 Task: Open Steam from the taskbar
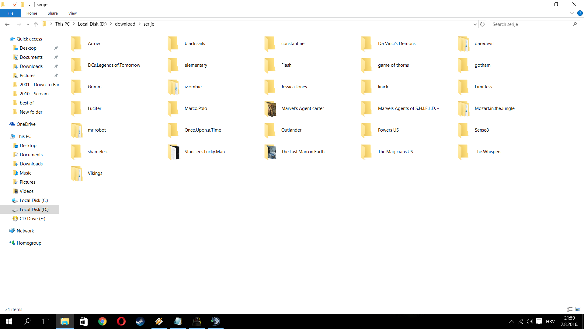[140, 321]
